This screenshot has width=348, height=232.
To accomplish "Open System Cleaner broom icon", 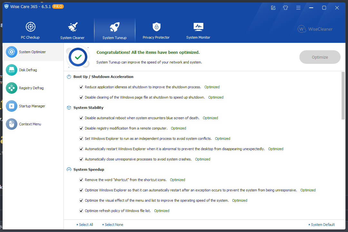I will pos(72,27).
